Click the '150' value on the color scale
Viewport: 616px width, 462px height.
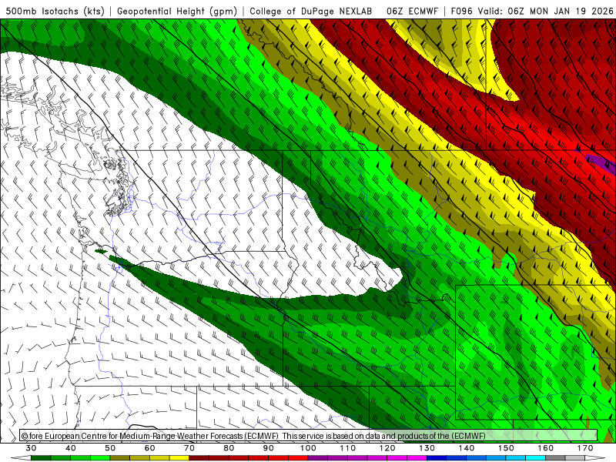click(x=506, y=448)
